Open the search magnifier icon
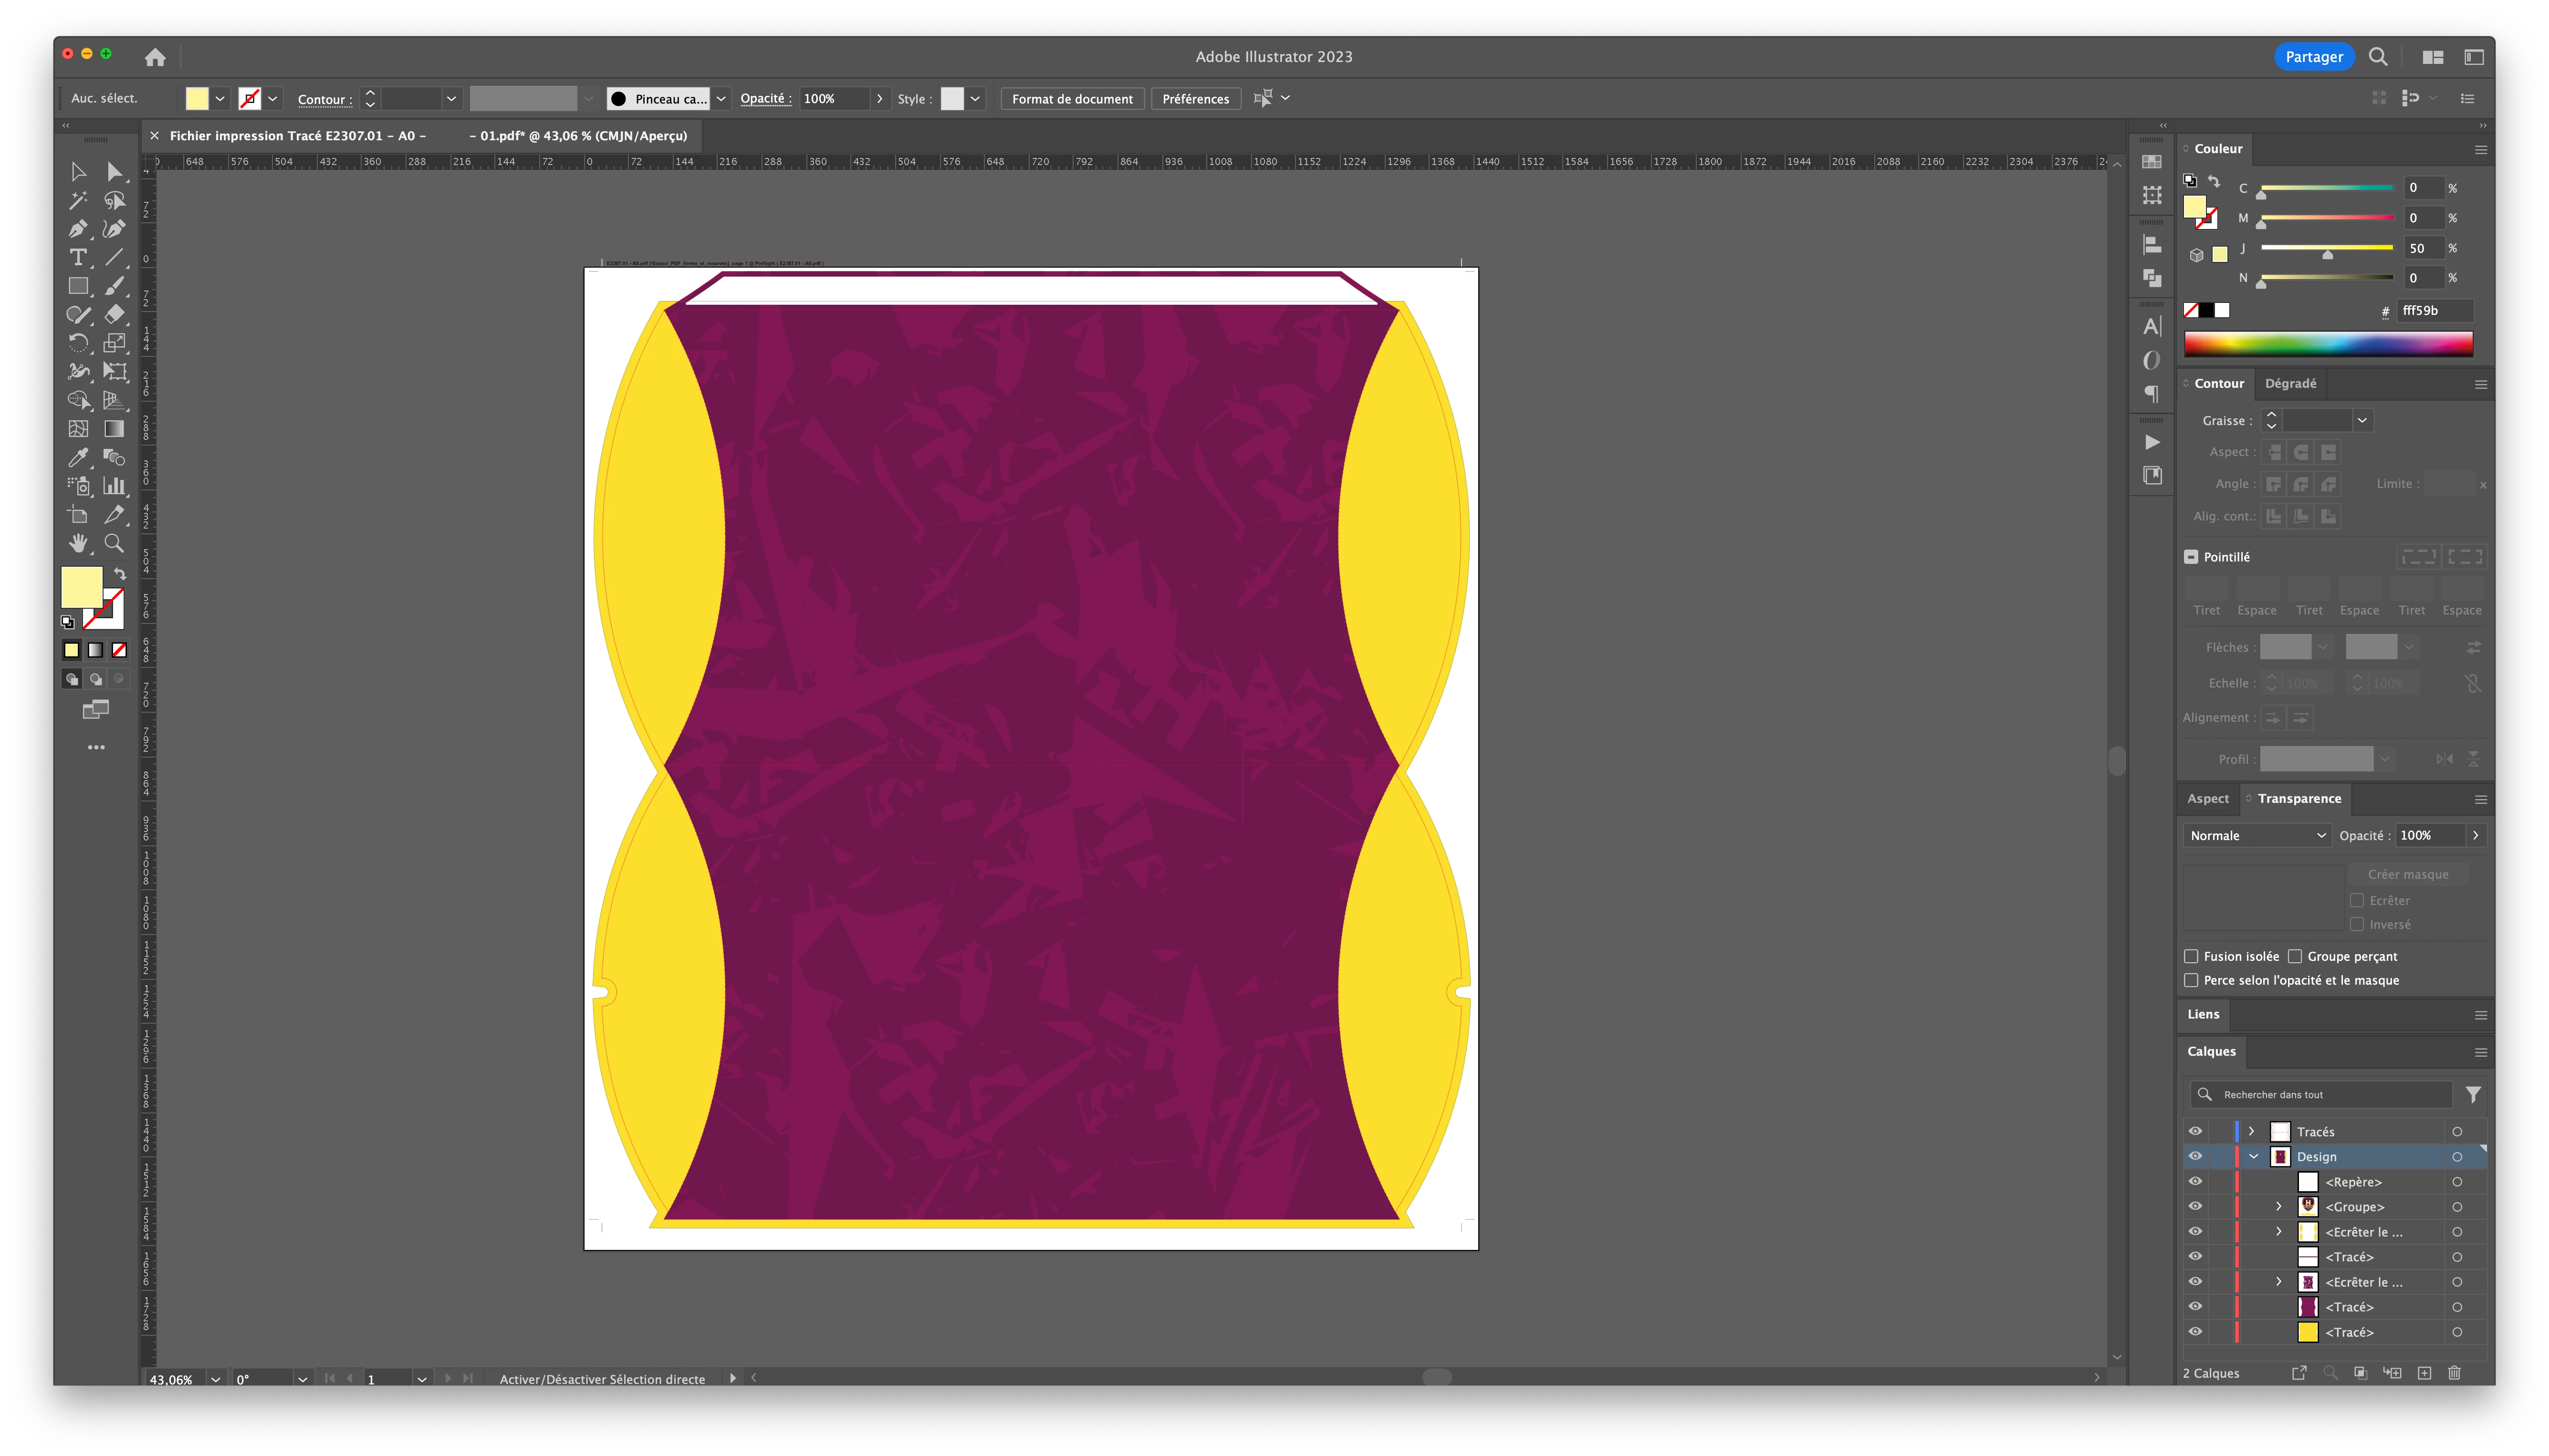Viewport: 2549px width, 1456px height. click(x=2378, y=57)
